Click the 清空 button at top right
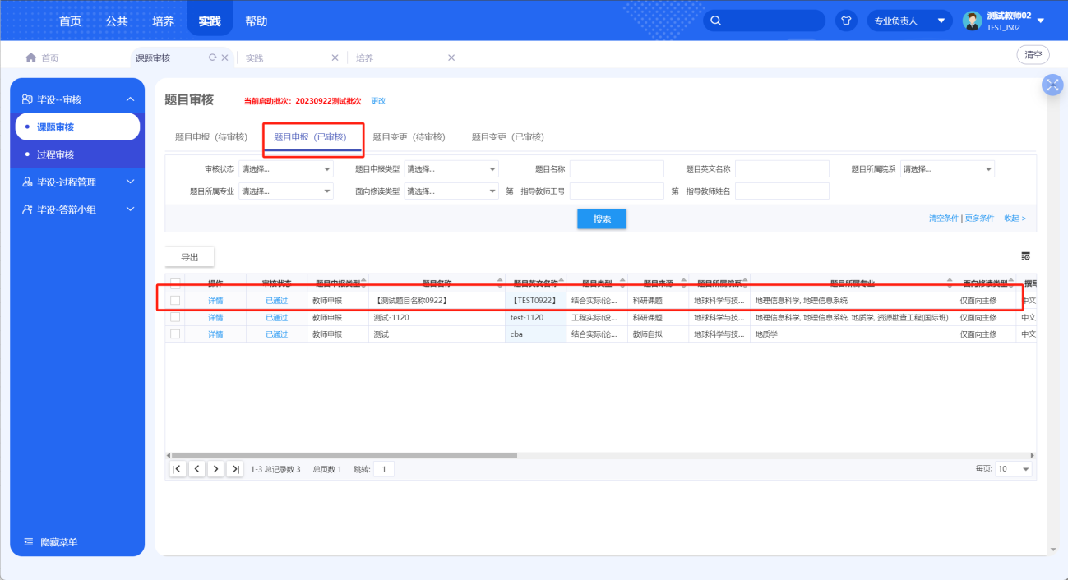The height and width of the screenshot is (580, 1068). tap(1033, 55)
